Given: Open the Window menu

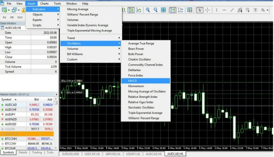Looking at the screenshot, I should (x=72, y=3).
